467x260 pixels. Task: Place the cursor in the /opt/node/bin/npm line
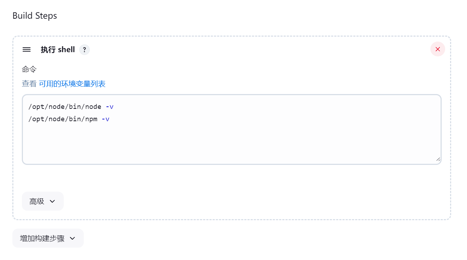click(69, 119)
